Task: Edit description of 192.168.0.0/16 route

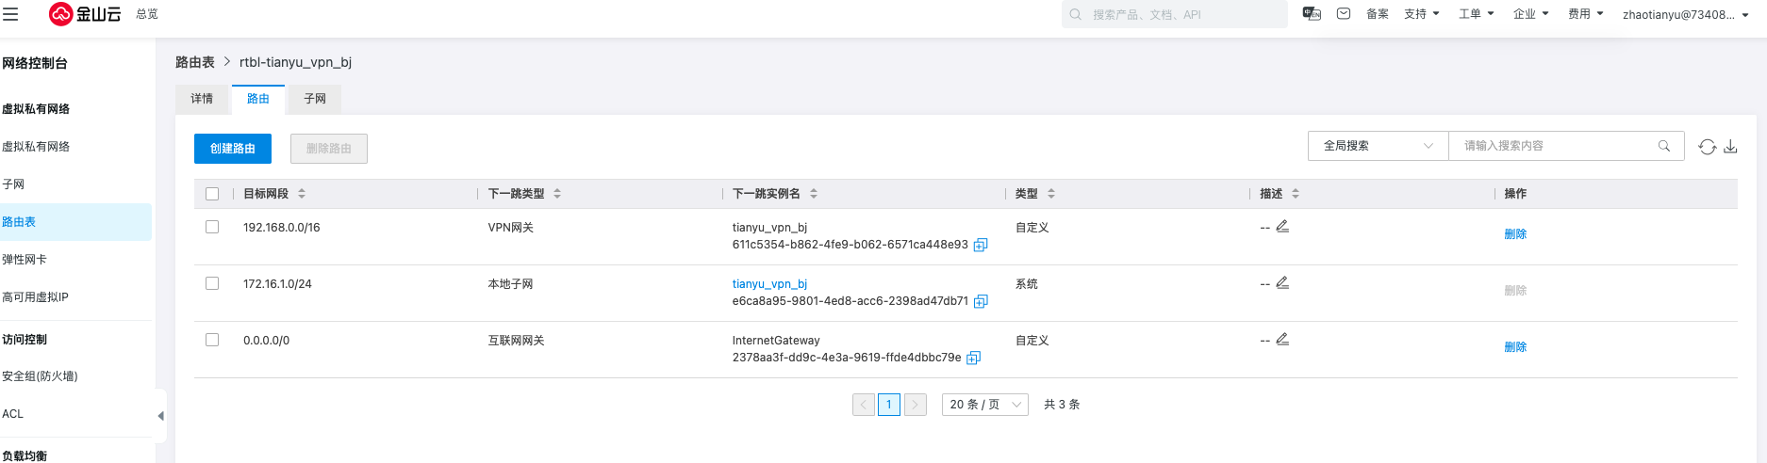Action: pos(1282,227)
